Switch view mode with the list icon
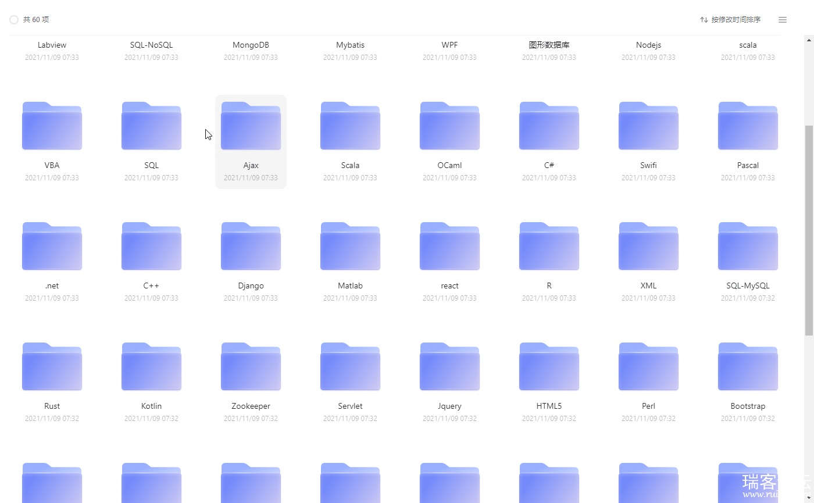This screenshot has height=503, width=814. tap(783, 20)
